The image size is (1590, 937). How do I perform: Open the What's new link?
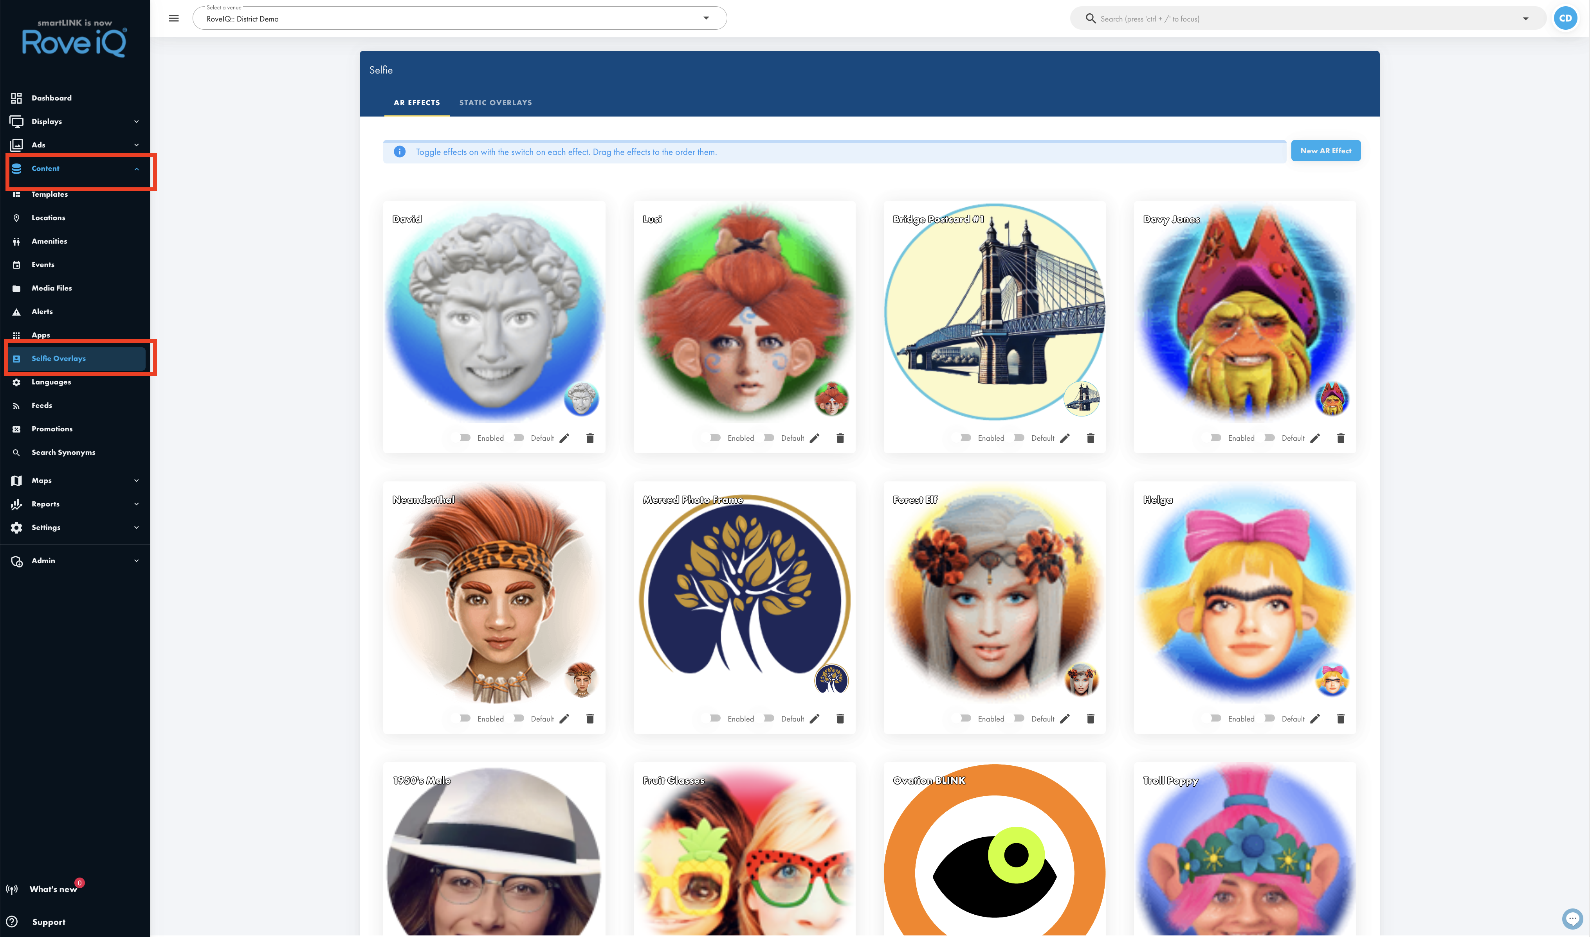click(53, 889)
